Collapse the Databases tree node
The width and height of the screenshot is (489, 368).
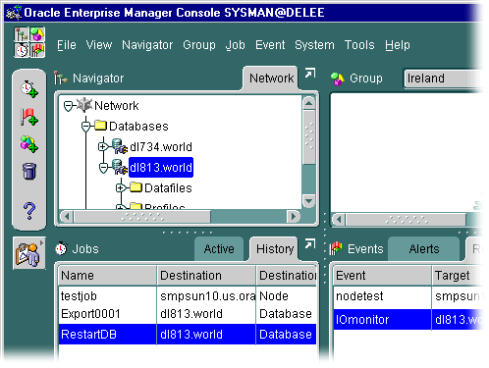[85, 127]
